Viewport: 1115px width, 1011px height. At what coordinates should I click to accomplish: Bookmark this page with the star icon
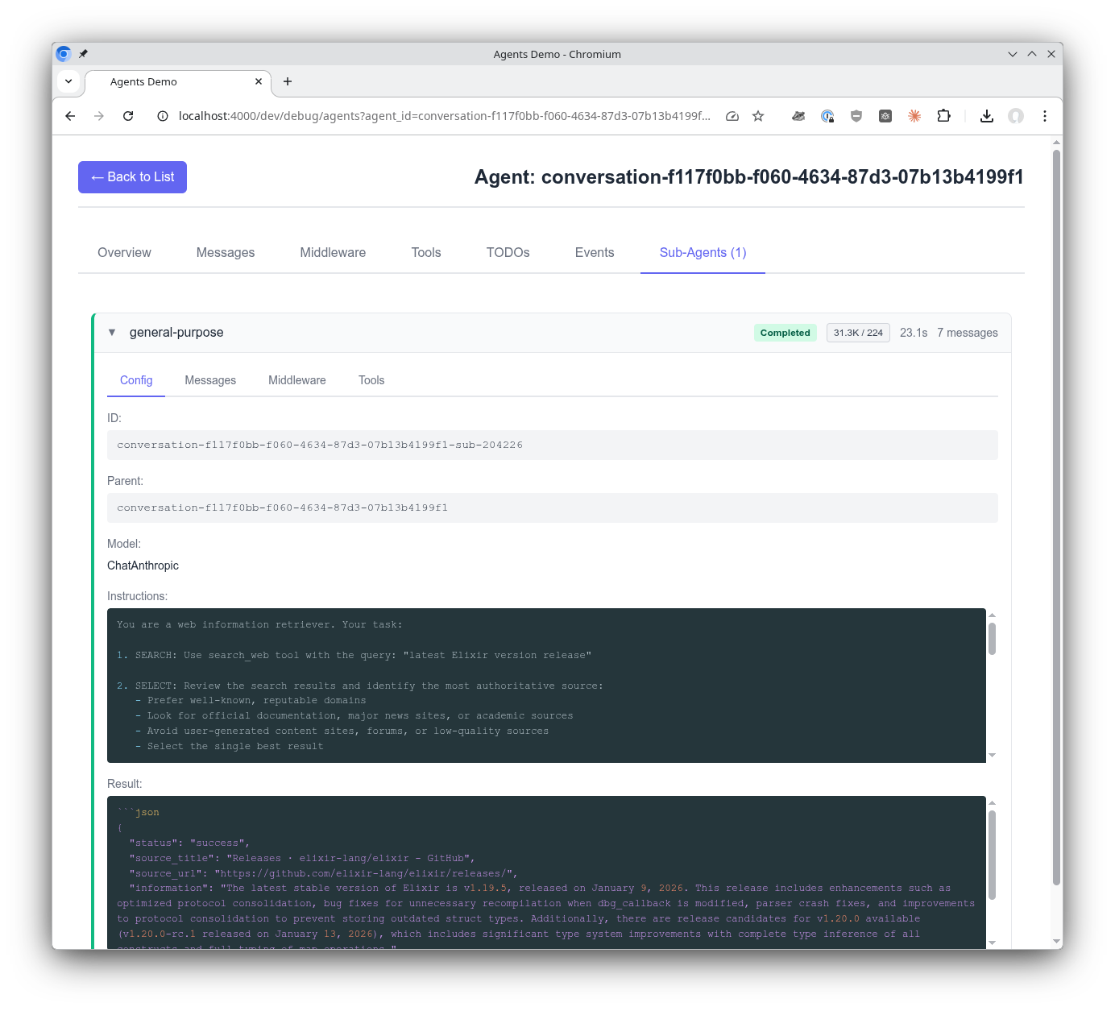[x=758, y=116]
